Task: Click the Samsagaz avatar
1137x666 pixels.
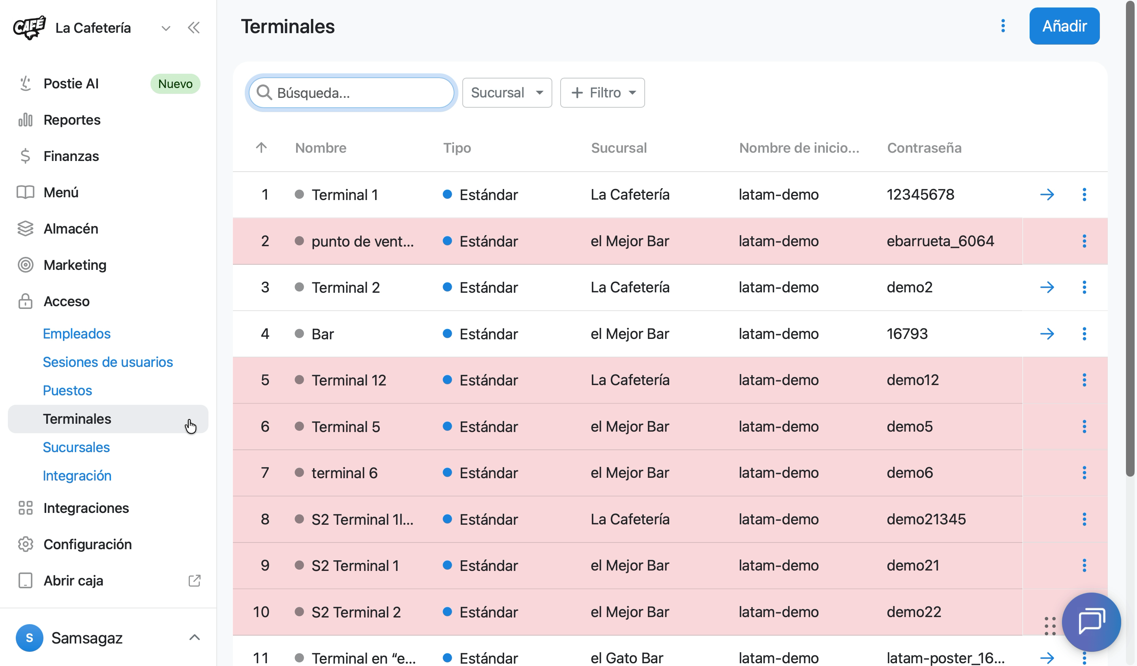Action: [x=29, y=638]
